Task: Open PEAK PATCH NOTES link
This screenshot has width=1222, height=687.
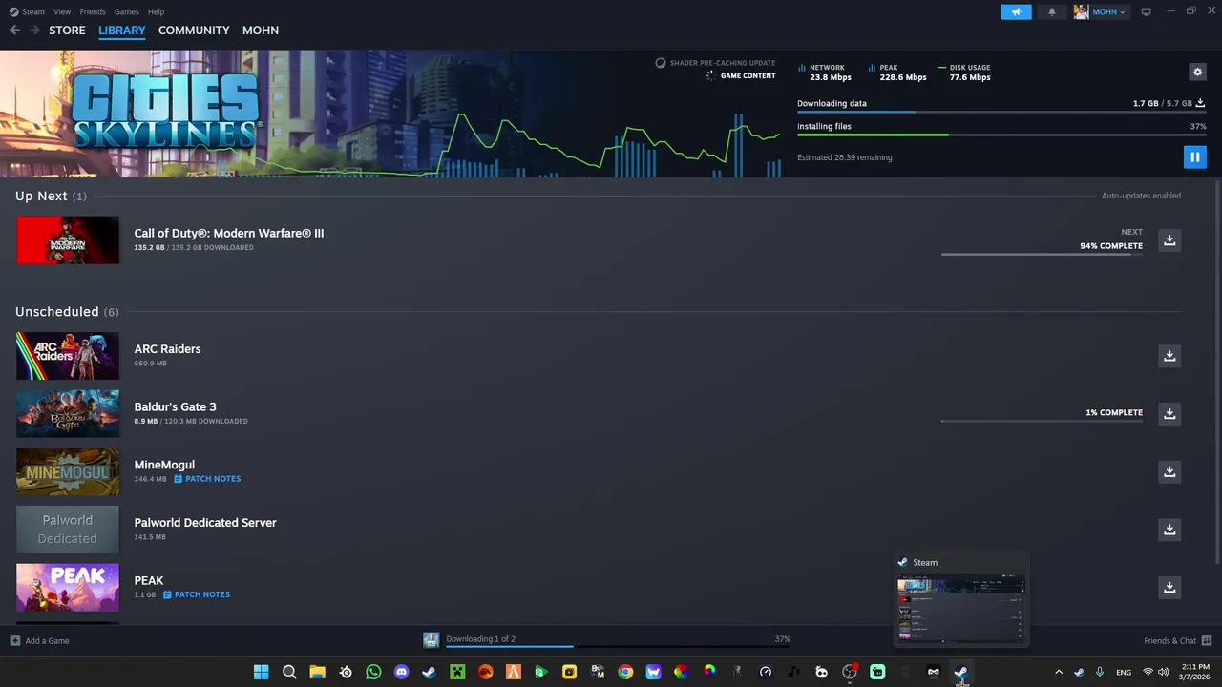Action: pyautogui.click(x=197, y=594)
